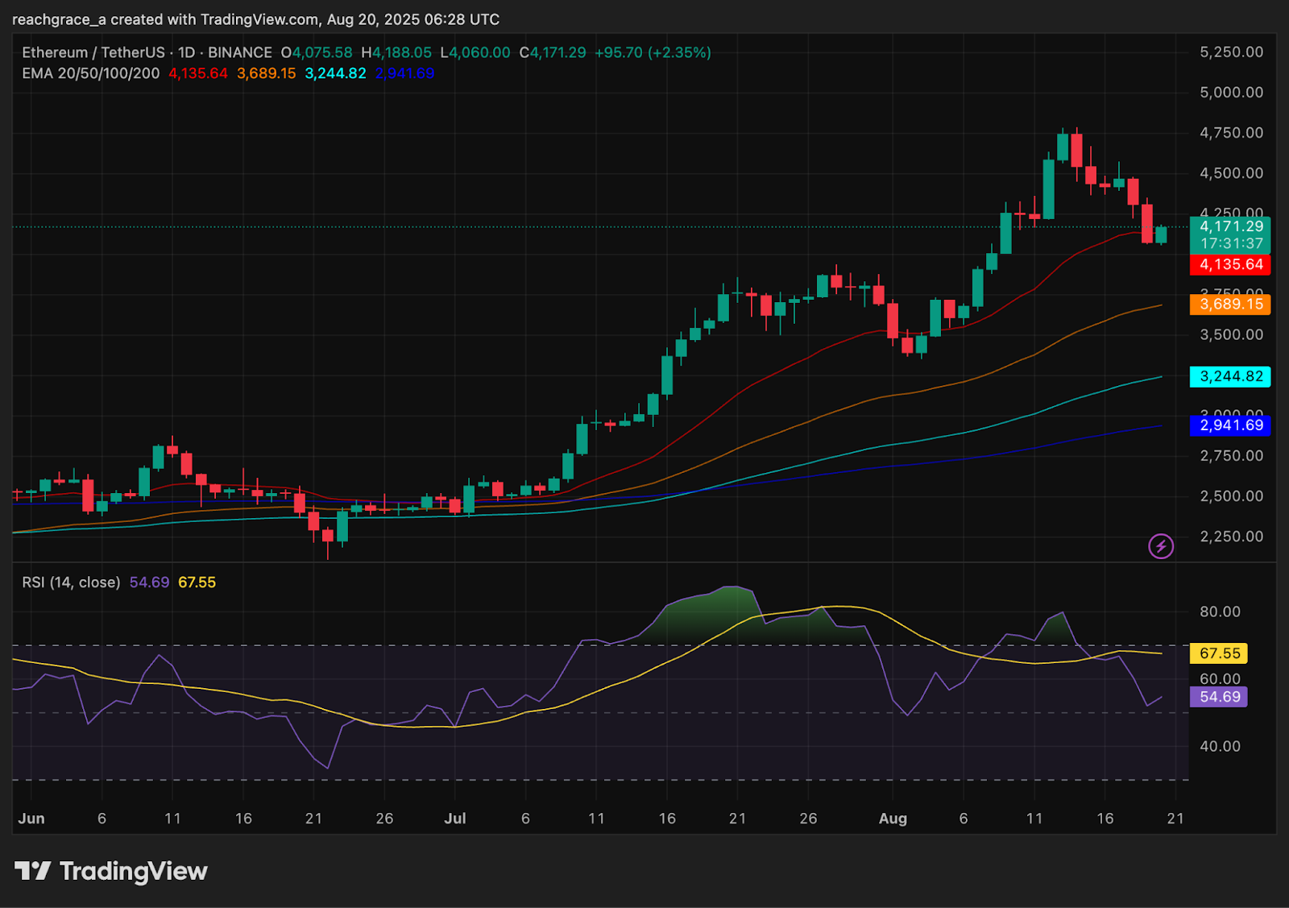Click the orange 3,689.15 price axis tag
The width and height of the screenshot is (1289, 908).
pyautogui.click(x=1230, y=305)
